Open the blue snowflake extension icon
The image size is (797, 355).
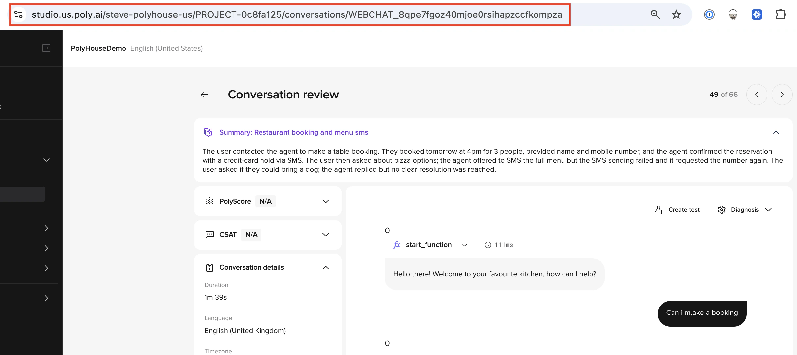(756, 14)
